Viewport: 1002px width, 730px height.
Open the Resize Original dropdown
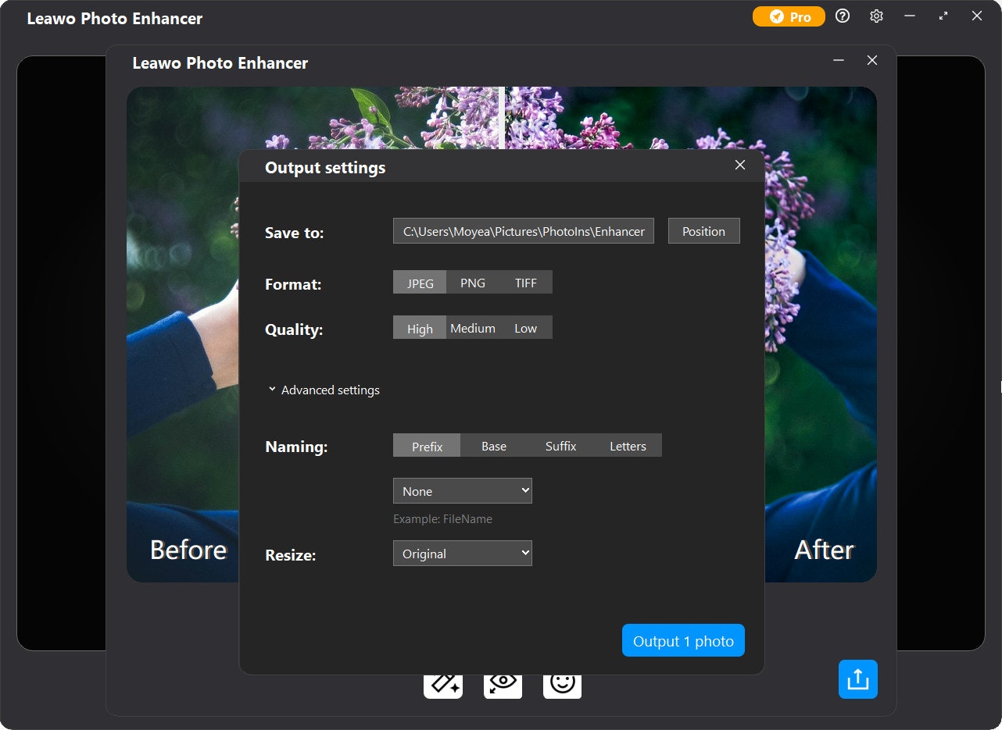coord(463,554)
